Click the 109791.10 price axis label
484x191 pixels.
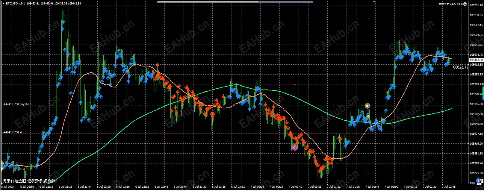[476, 5]
